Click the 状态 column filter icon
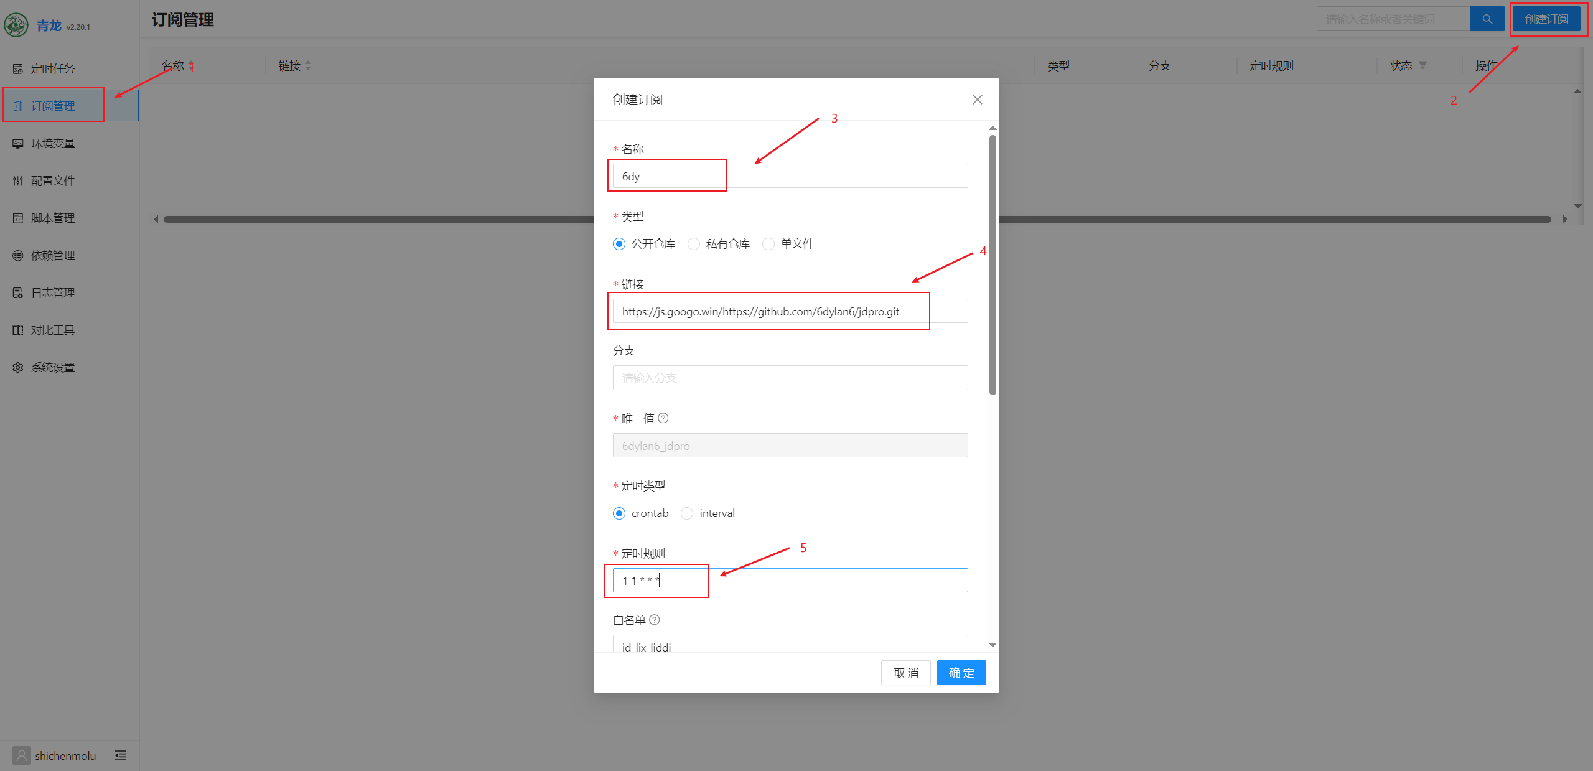The width and height of the screenshot is (1593, 771). [1422, 65]
